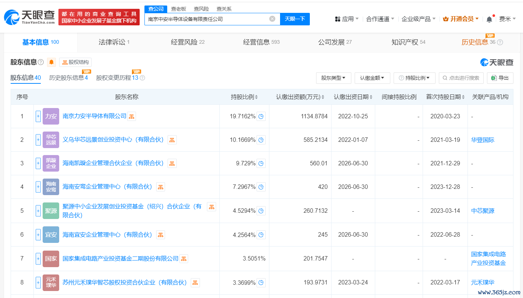Expand the 国家集成电路产业投资基金二期 row
523x298 pixels.
(x=38, y=259)
